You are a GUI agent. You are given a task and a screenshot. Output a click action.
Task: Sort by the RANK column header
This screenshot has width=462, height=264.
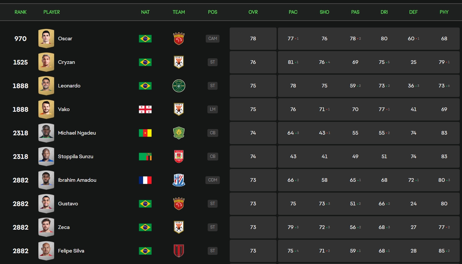coord(20,12)
